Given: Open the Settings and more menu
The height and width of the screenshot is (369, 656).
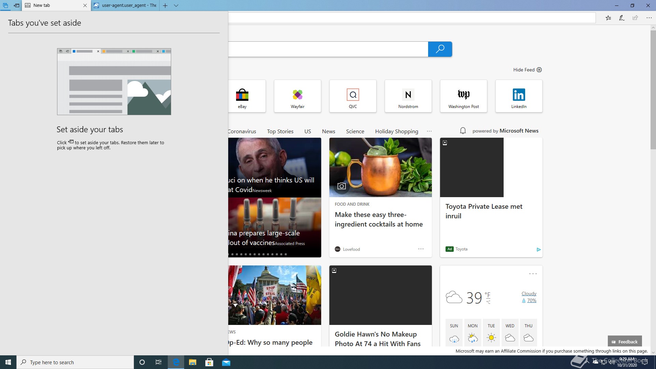Looking at the screenshot, I should point(649,18).
